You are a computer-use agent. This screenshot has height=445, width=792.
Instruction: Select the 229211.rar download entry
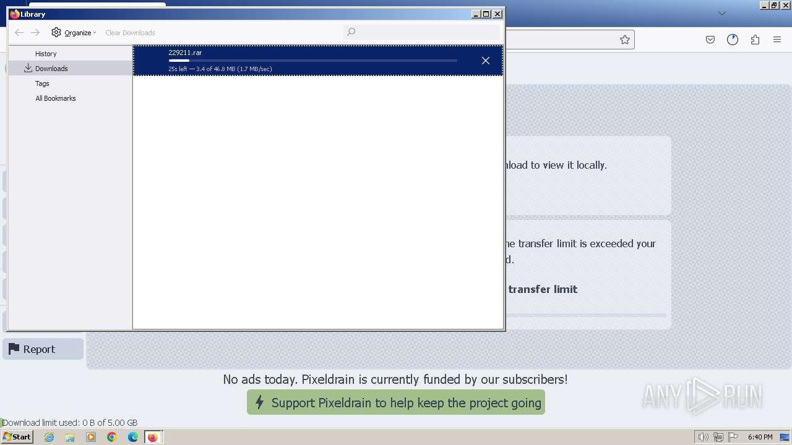pos(318,61)
